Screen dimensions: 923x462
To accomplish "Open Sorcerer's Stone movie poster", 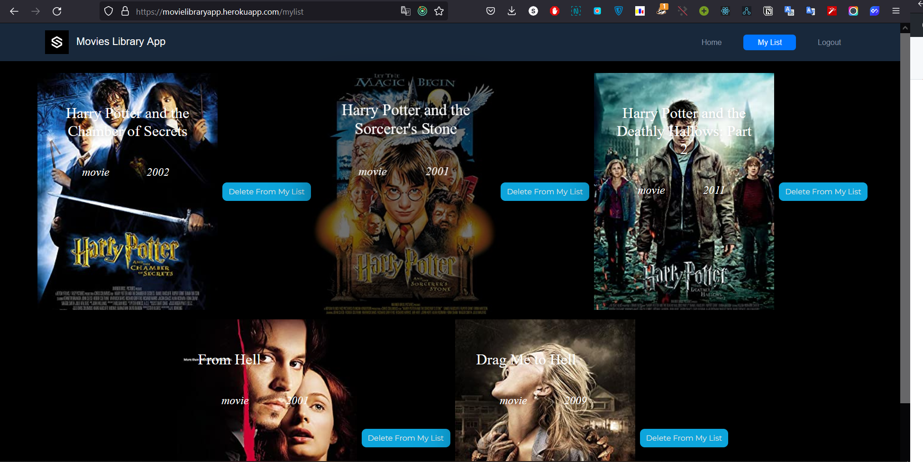I will tap(406, 191).
